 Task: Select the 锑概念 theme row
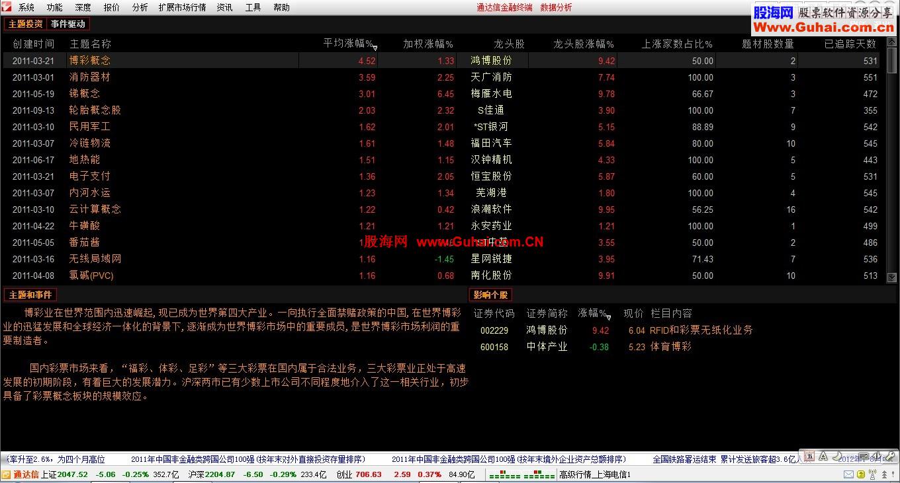point(441,93)
